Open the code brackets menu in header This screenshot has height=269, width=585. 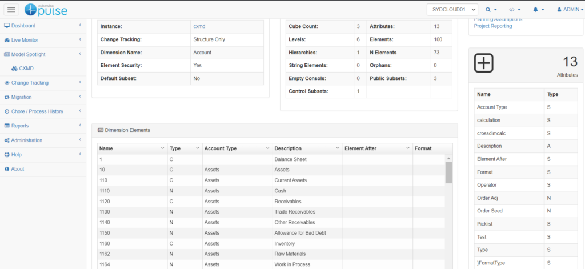515,10
